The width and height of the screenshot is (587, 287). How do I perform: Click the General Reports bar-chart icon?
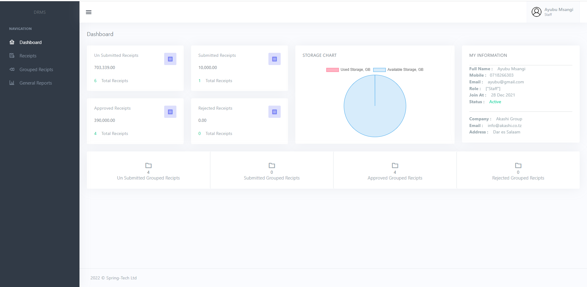(x=12, y=83)
